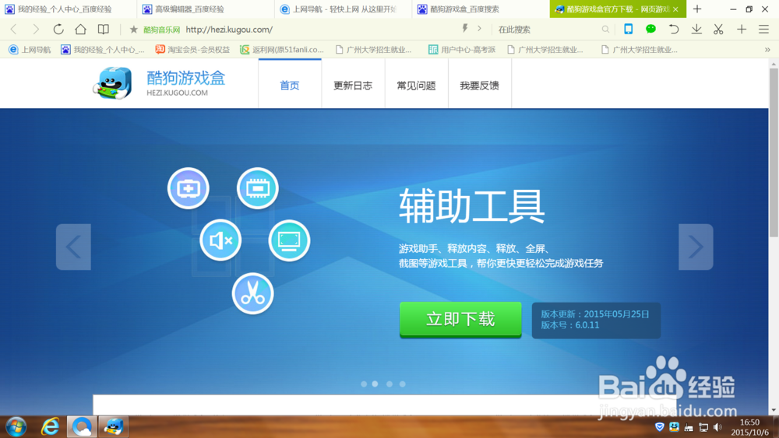
Task: Show next banner slide arrow
Action: click(x=696, y=247)
